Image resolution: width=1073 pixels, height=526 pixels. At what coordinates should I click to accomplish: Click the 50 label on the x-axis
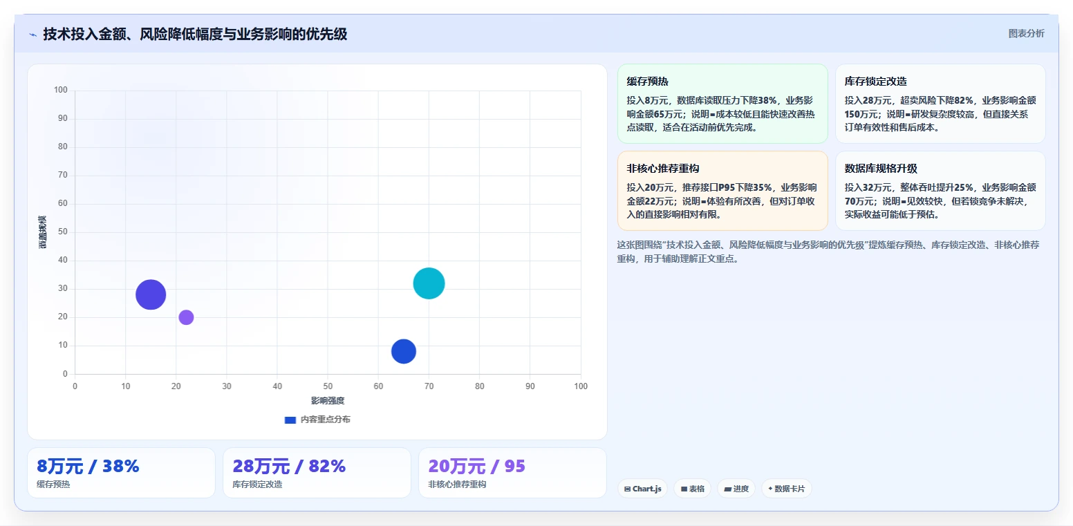point(328,386)
